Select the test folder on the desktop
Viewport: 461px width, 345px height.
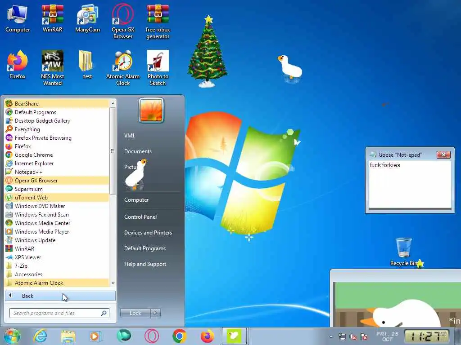pos(87,65)
